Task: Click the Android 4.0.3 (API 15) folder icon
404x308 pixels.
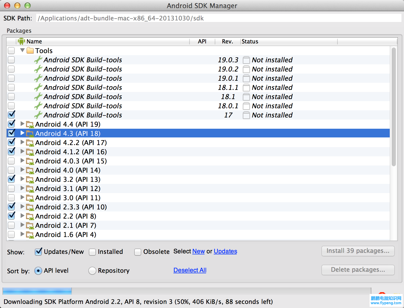Action: click(30, 161)
